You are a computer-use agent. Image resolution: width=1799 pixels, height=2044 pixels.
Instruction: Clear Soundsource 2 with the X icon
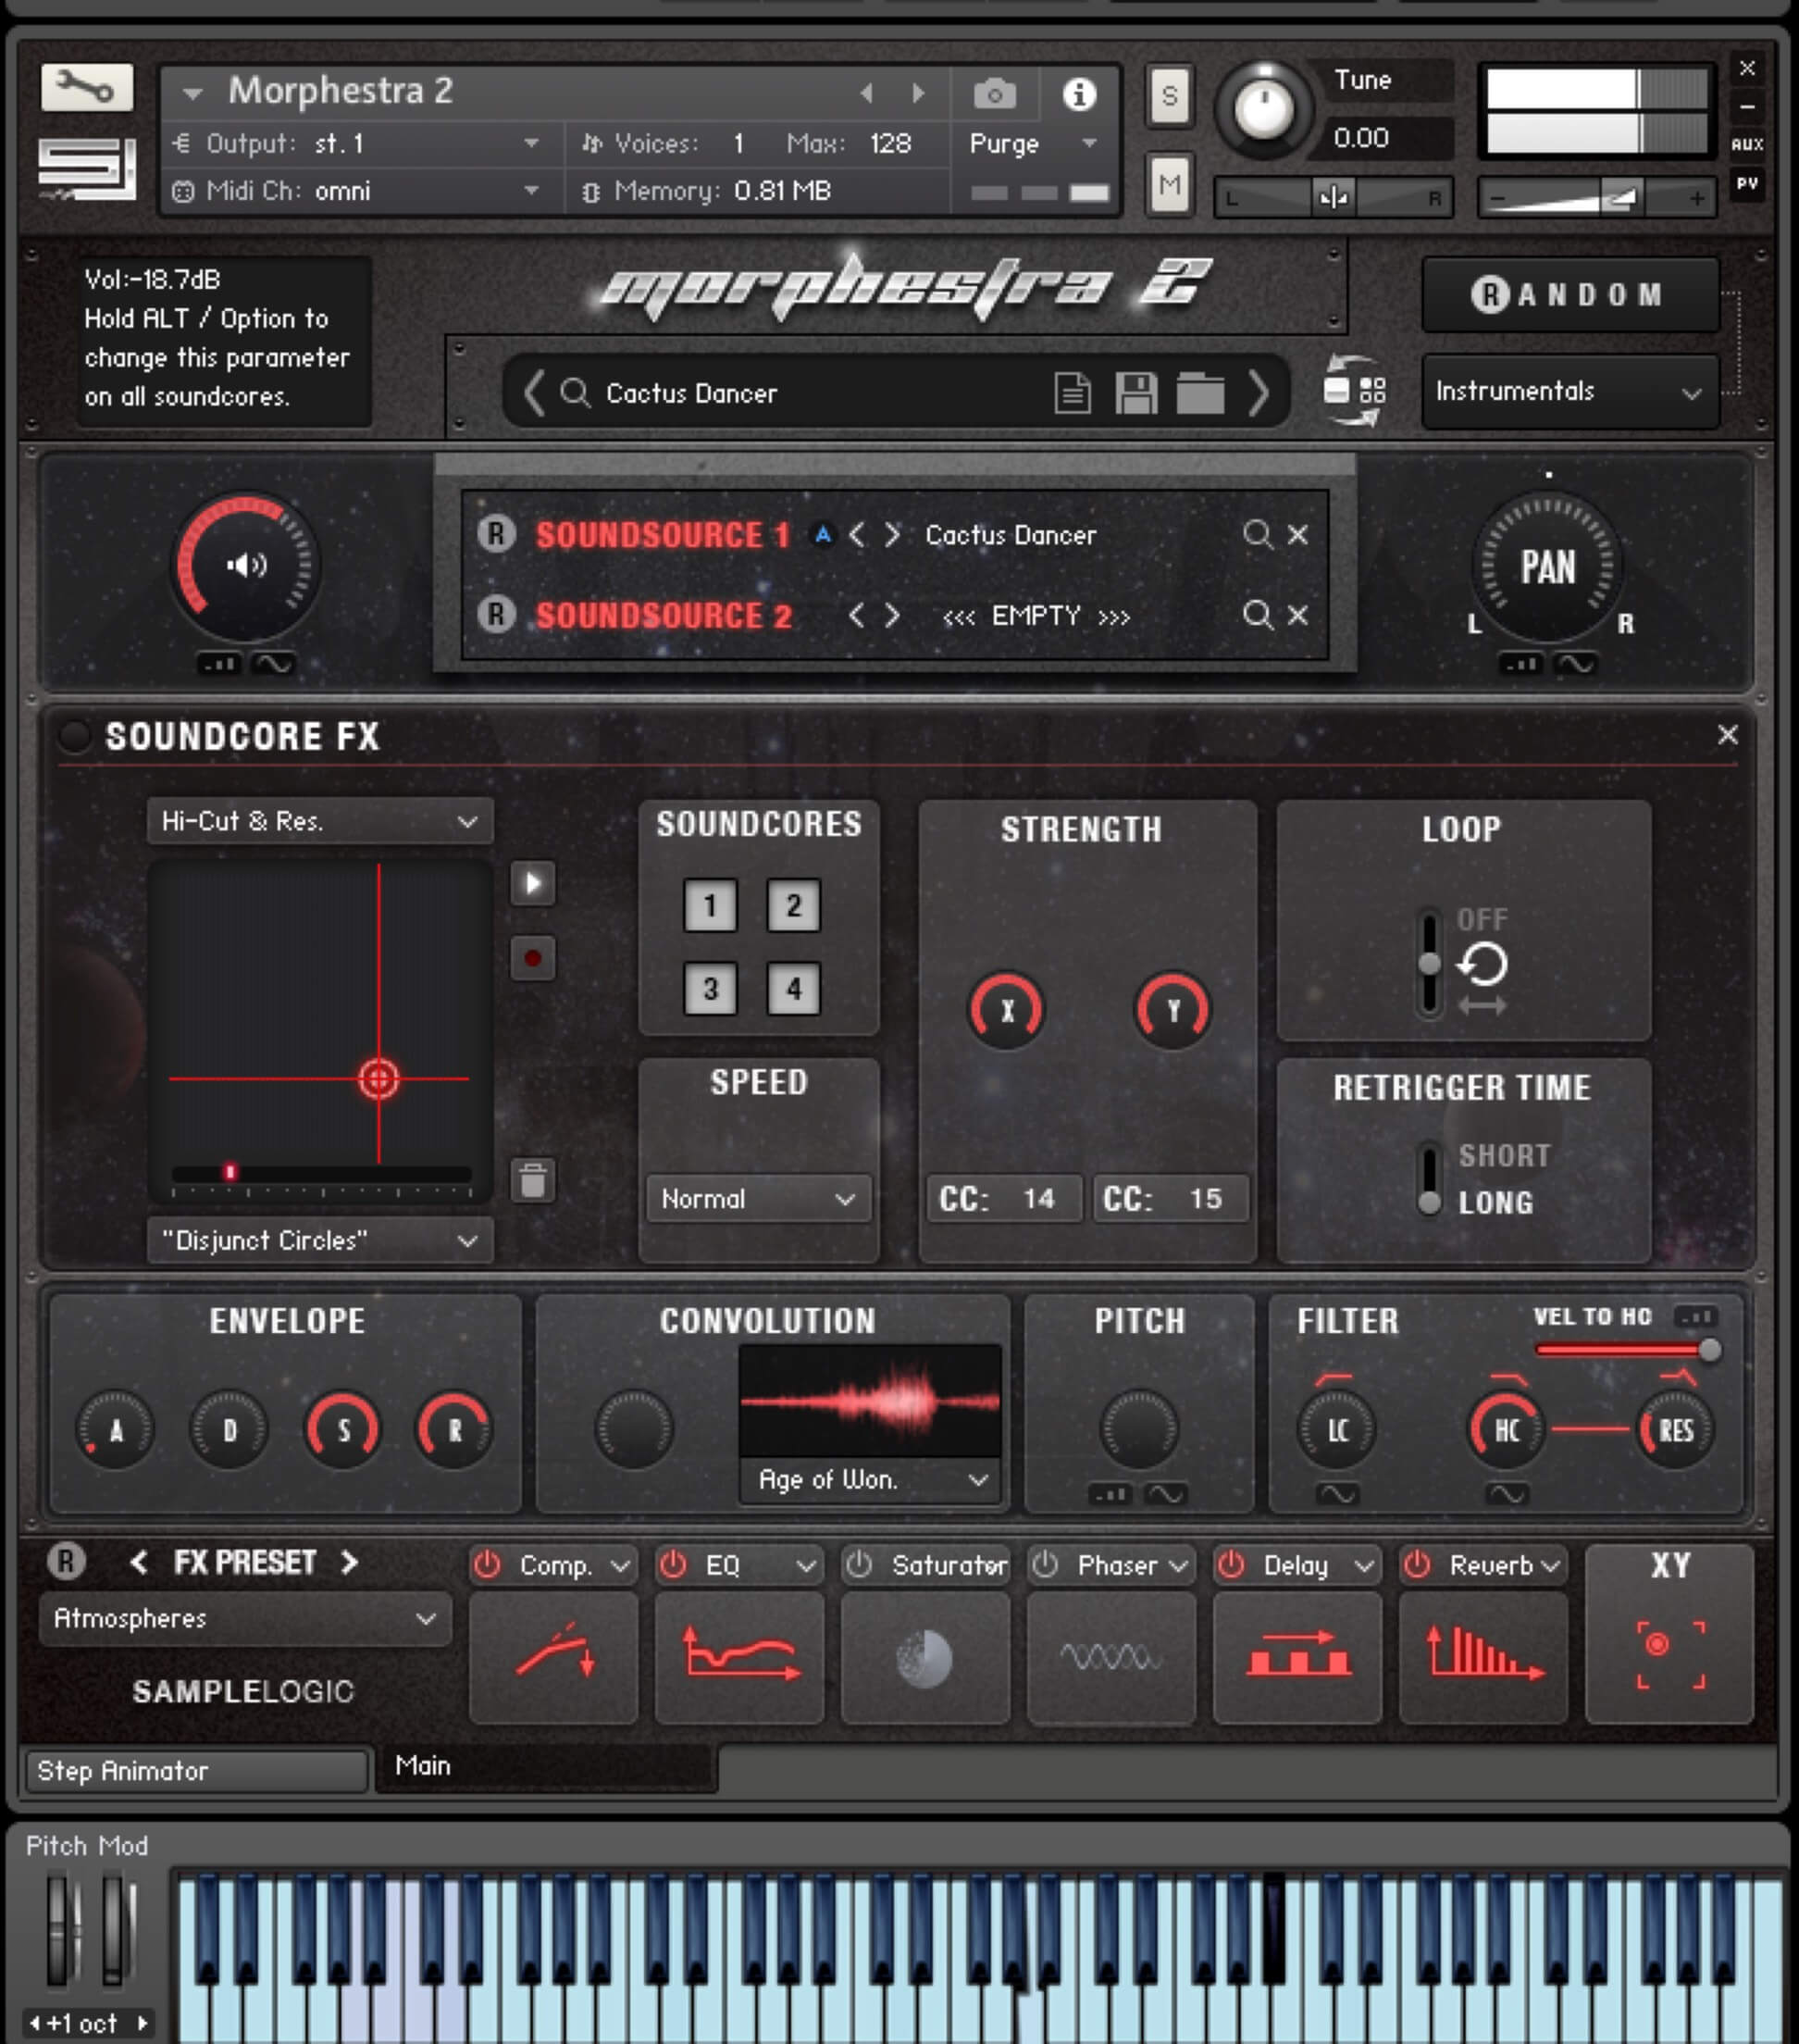tap(1297, 614)
